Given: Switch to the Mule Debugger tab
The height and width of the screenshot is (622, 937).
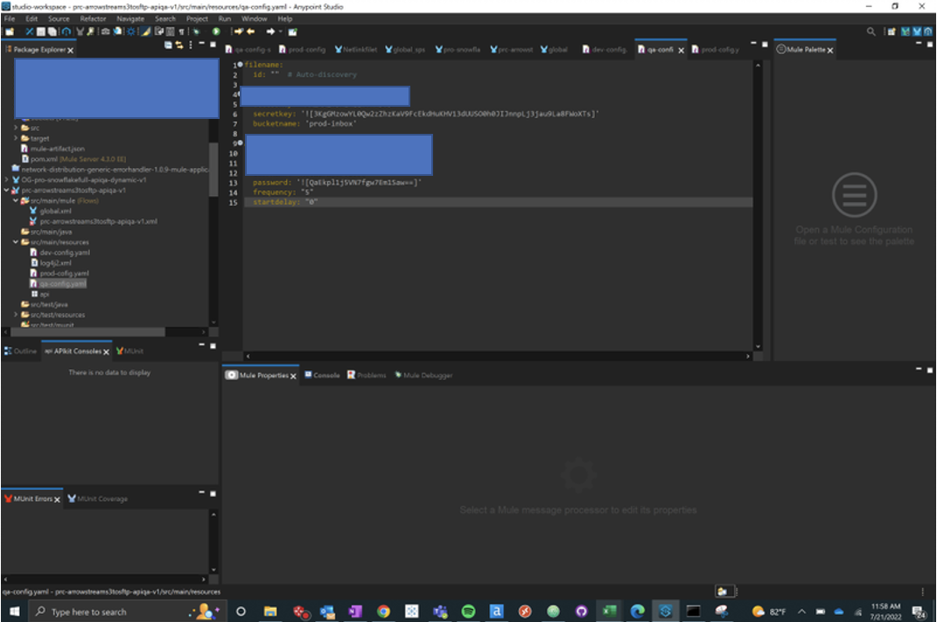Looking at the screenshot, I should point(423,375).
